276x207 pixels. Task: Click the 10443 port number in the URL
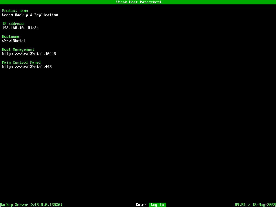click(x=51, y=54)
